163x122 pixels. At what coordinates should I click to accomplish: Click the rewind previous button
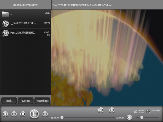(x=14, y=114)
